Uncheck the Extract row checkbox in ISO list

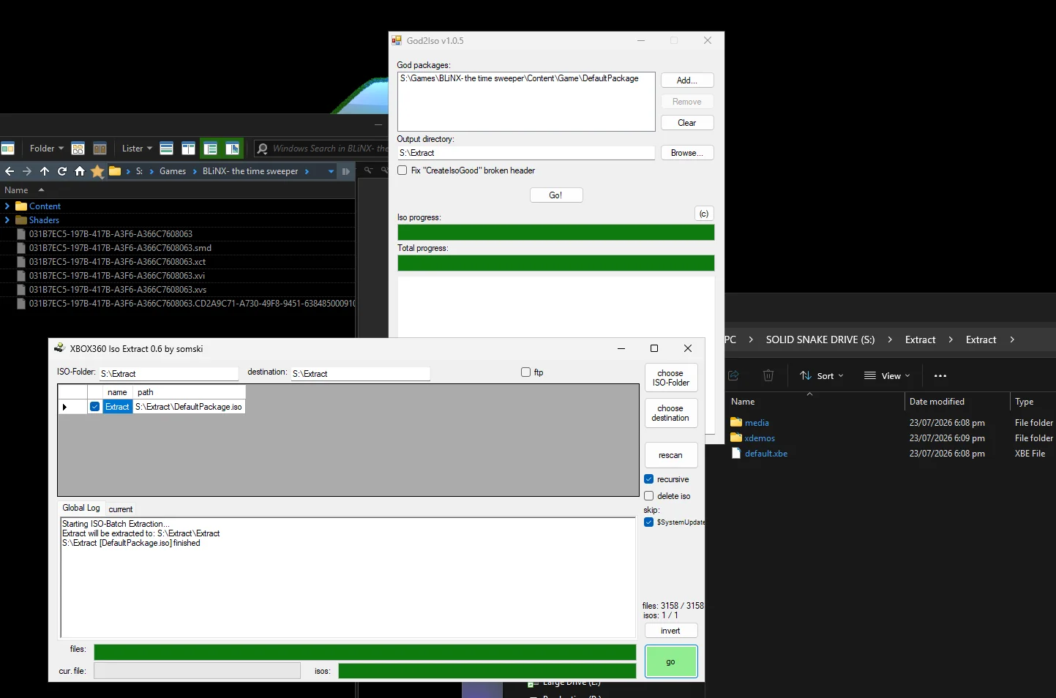[x=94, y=407]
